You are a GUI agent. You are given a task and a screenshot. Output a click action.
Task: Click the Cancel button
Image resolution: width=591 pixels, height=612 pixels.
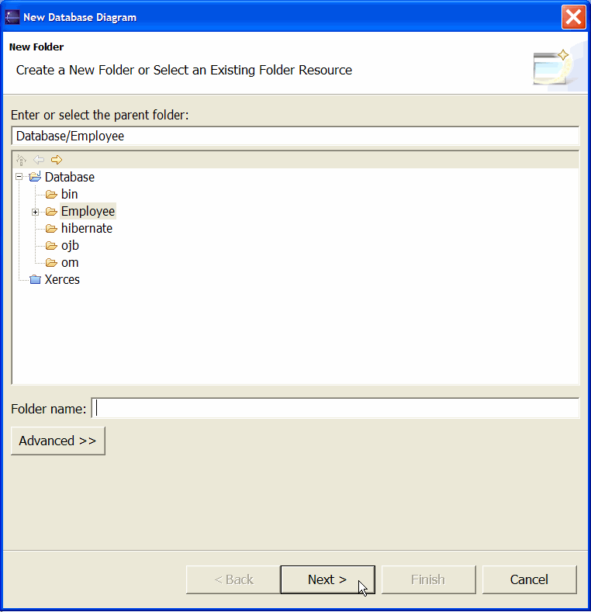click(x=529, y=579)
